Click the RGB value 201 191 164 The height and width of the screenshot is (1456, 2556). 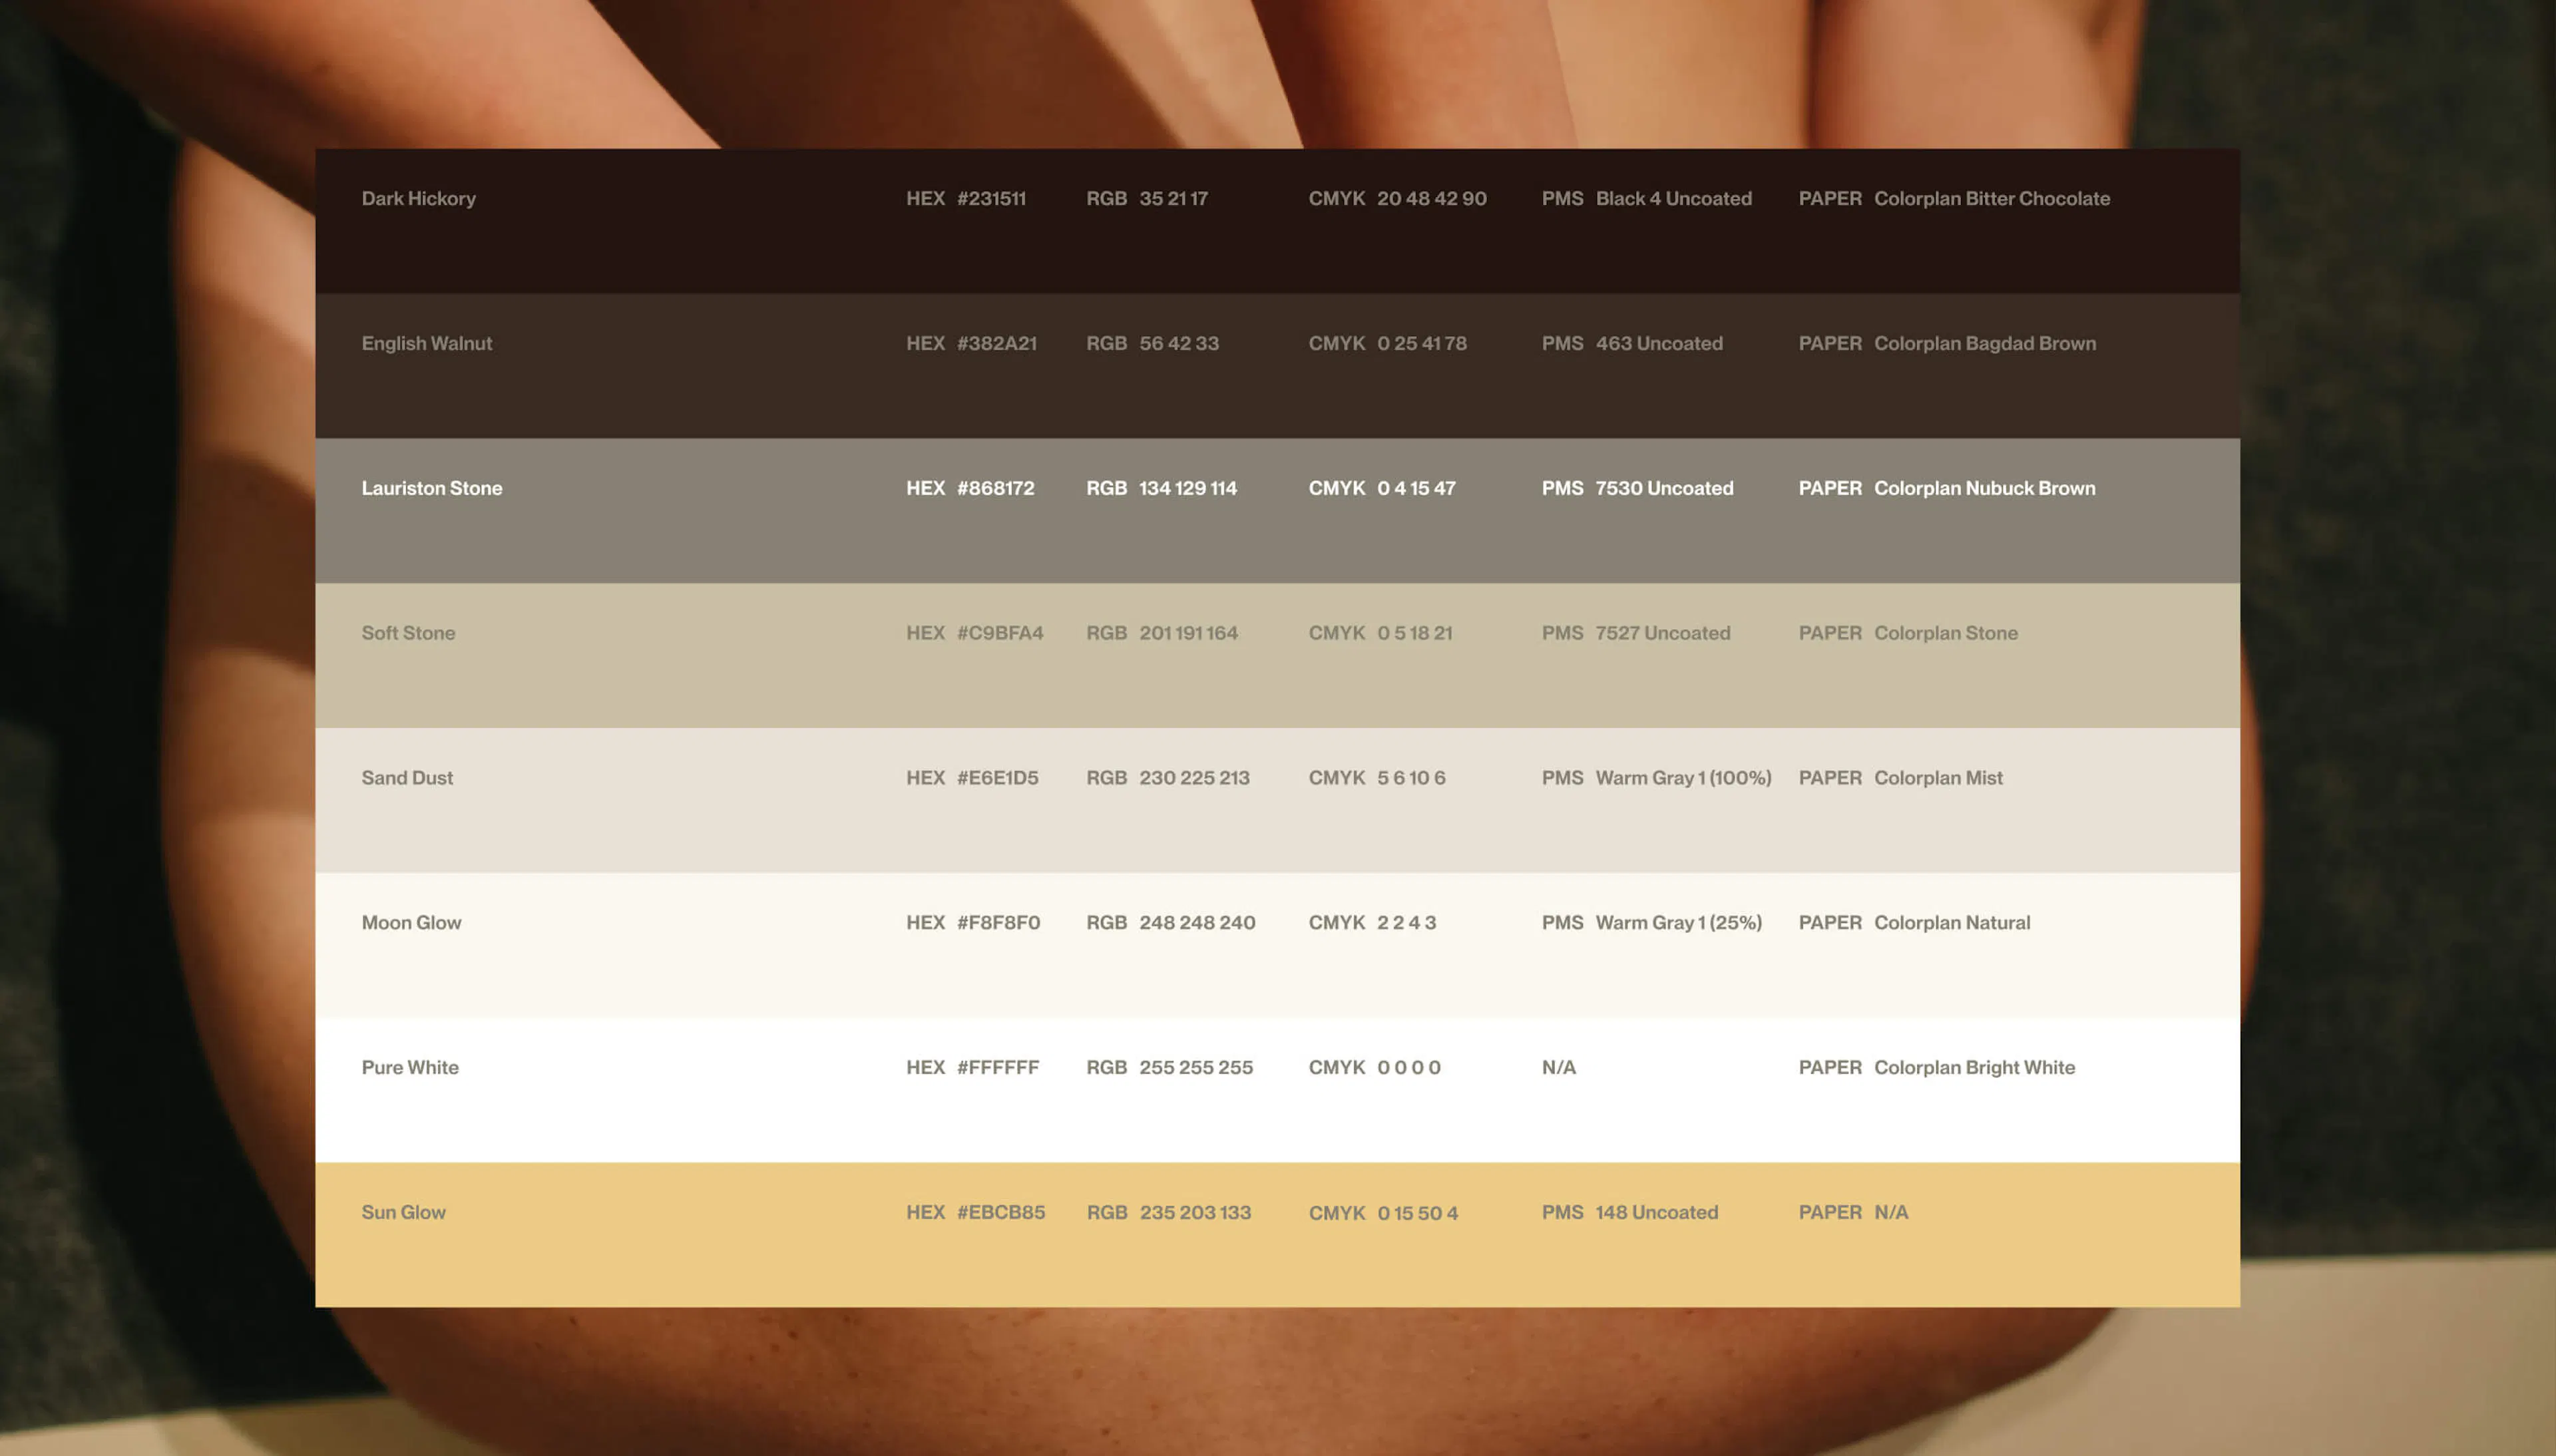(x=1188, y=633)
